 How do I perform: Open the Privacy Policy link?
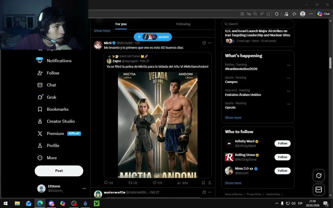click(254, 194)
